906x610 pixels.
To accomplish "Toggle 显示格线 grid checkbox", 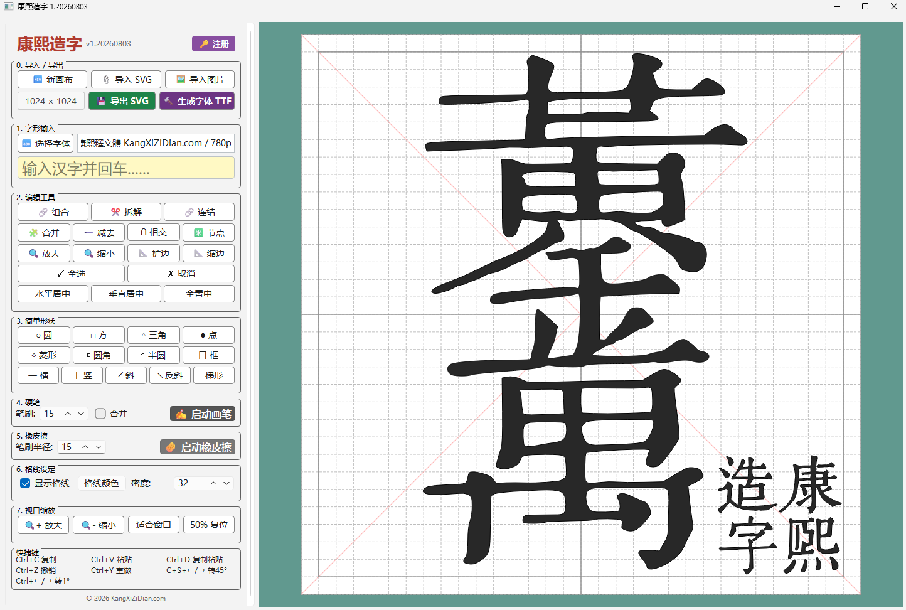I will [x=25, y=483].
